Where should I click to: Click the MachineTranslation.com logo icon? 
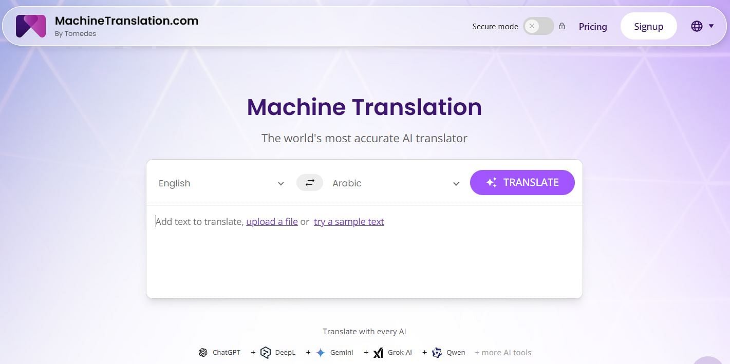tap(31, 26)
